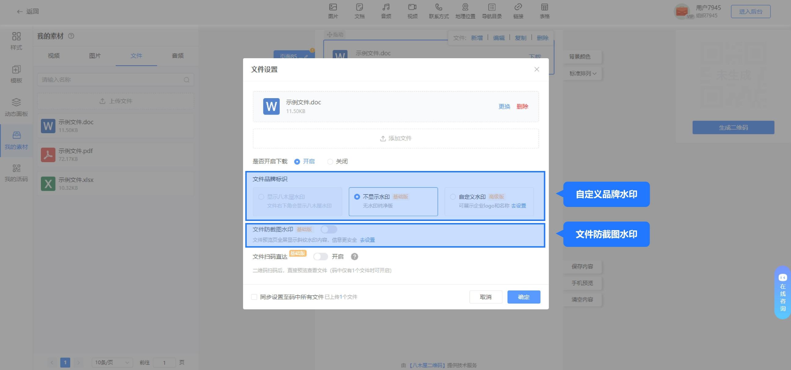Open the 模板 sidebar panel
791x370 pixels.
16,74
